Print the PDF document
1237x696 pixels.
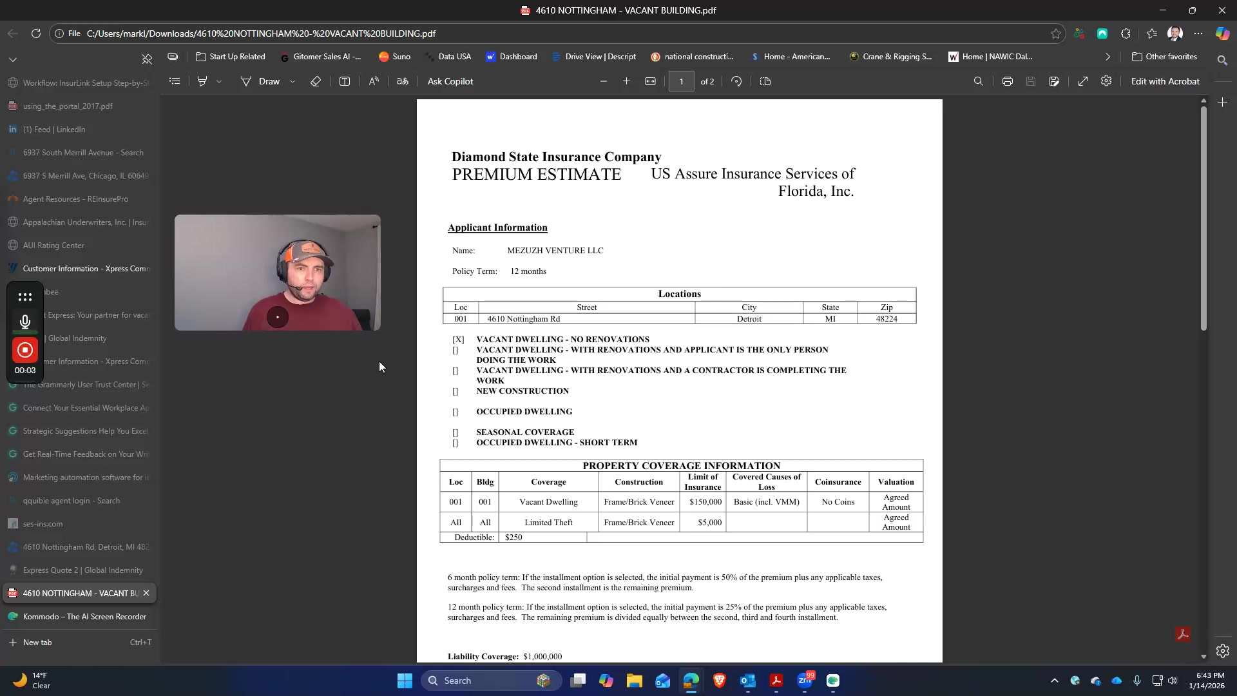coord(1007,81)
